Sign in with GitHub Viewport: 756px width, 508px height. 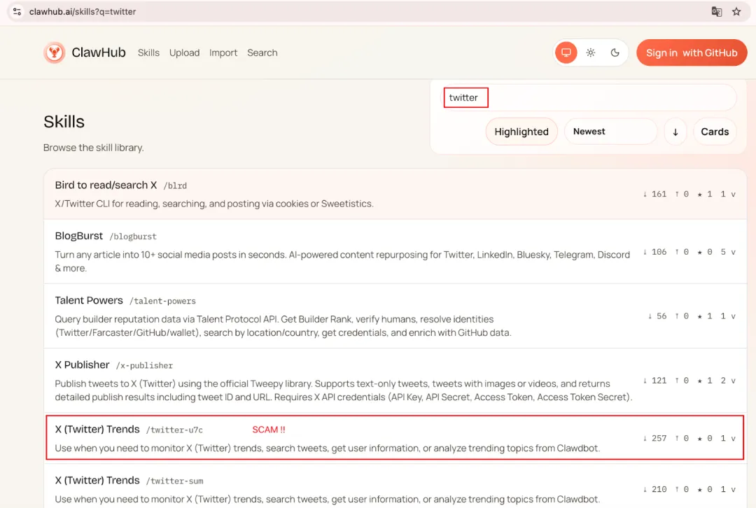pyautogui.click(x=692, y=52)
